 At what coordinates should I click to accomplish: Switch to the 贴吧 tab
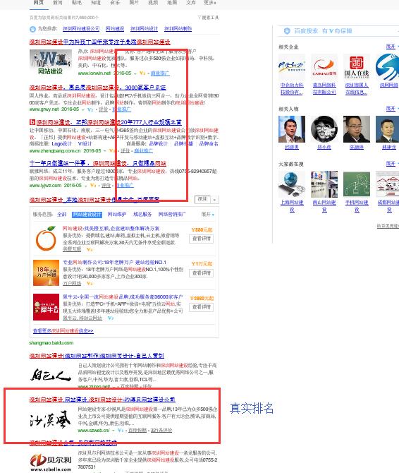[77, 2]
